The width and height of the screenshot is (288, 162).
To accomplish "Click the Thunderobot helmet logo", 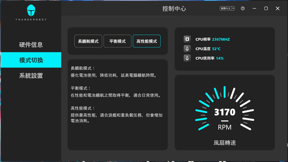I will [x=31, y=10].
